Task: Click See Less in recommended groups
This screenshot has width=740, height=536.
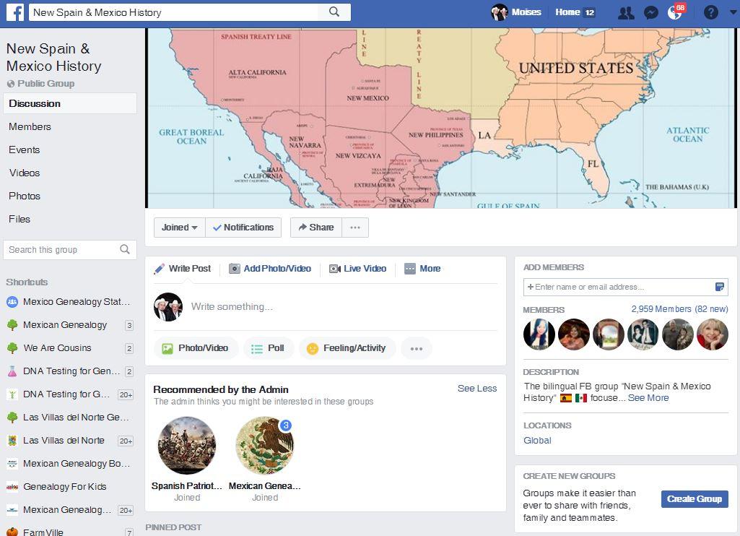Action: [x=477, y=388]
